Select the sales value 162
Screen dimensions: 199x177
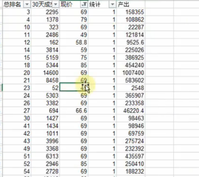click(45, 43)
